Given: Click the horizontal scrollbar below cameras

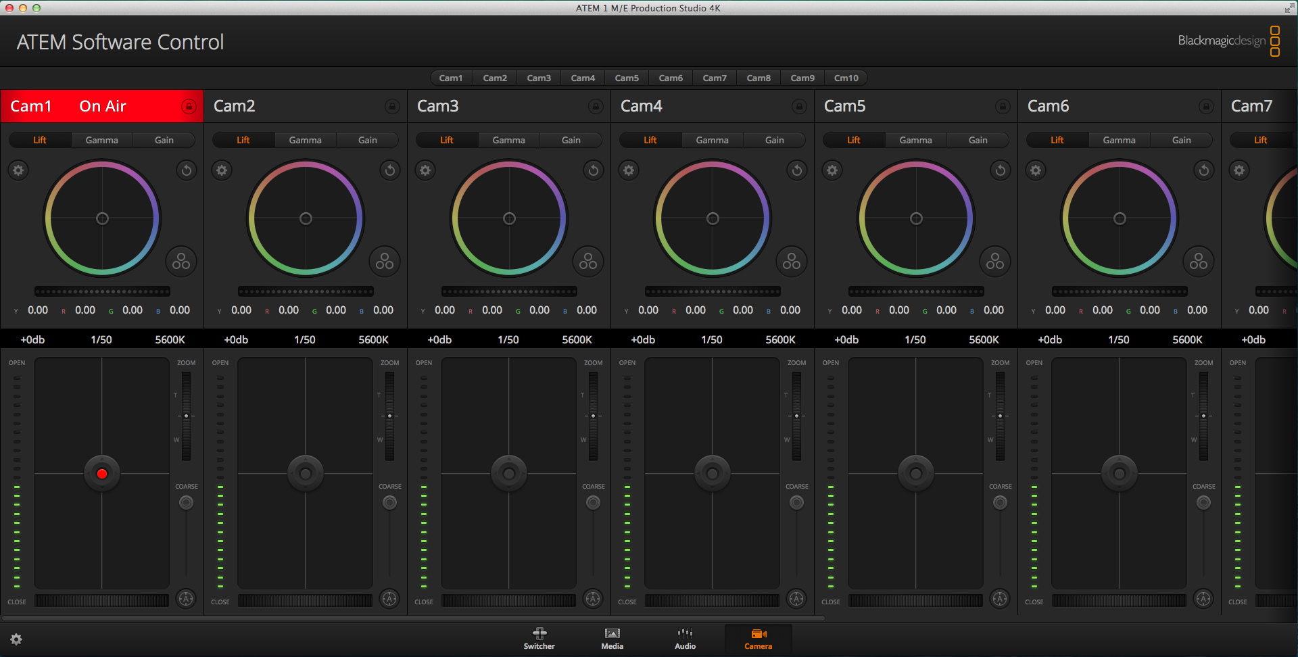Looking at the screenshot, I should click(413, 618).
